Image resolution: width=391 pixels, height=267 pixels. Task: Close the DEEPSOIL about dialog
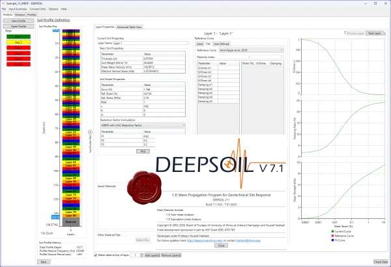coord(221,246)
